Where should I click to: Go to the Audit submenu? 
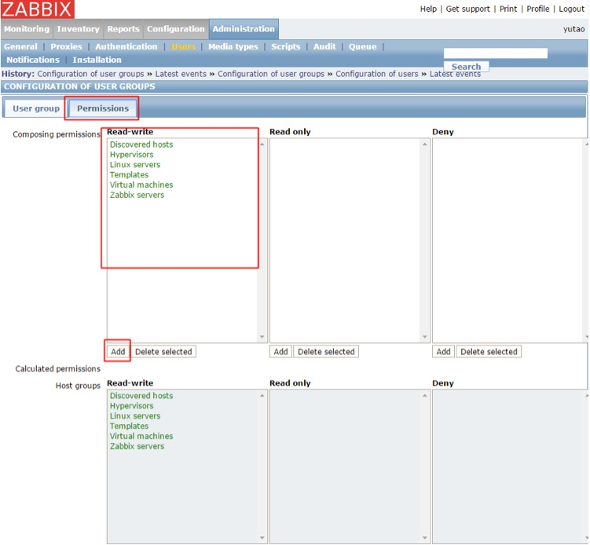tap(324, 46)
